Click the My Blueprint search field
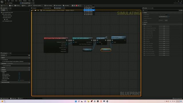Image resolution: width=183 pixels, height=103 pixels. (17, 55)
